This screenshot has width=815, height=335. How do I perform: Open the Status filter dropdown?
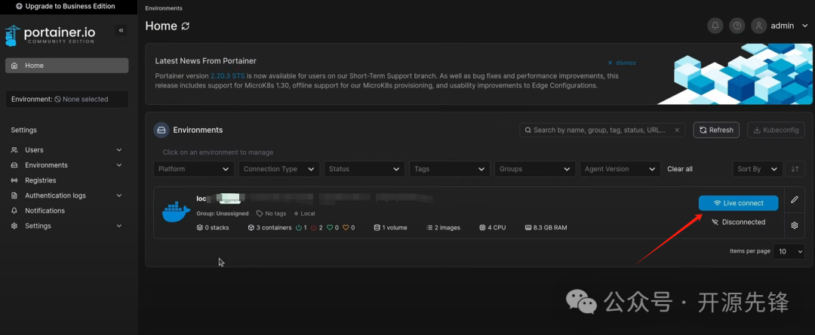coord(364,169)
